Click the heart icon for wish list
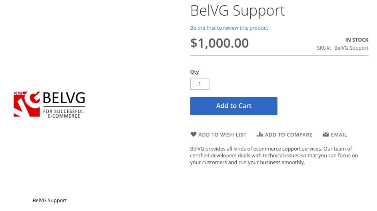Image resolution: width=377 pixels, height=211 pixels. (x=193, y=135)
